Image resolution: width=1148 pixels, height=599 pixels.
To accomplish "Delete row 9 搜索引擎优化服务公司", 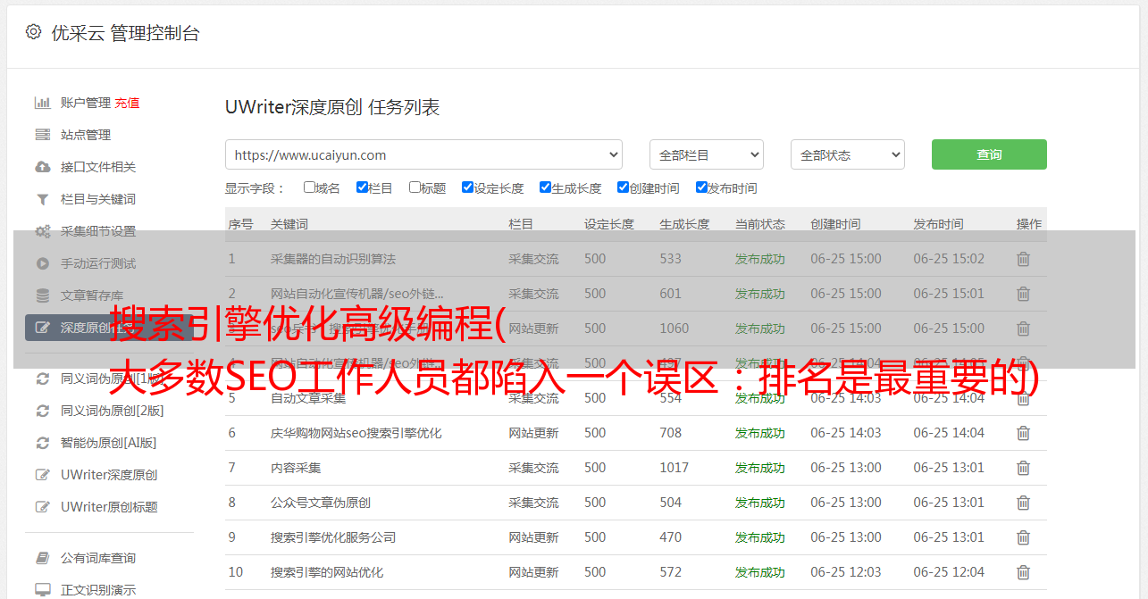I will point(1023,537).
